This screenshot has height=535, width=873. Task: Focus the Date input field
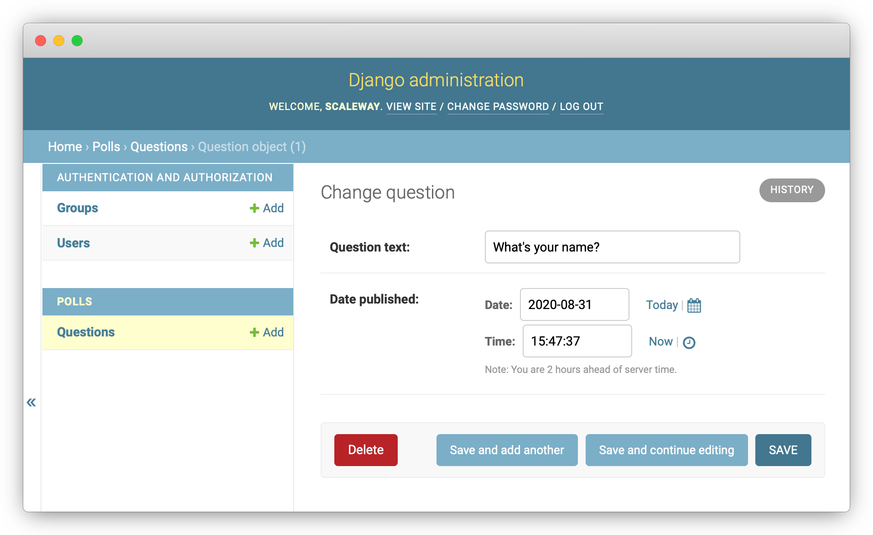[574, 304]
